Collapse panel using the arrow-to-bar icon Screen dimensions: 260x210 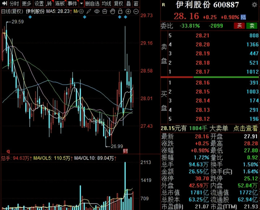pyautogui.click(x=4, y=3)
